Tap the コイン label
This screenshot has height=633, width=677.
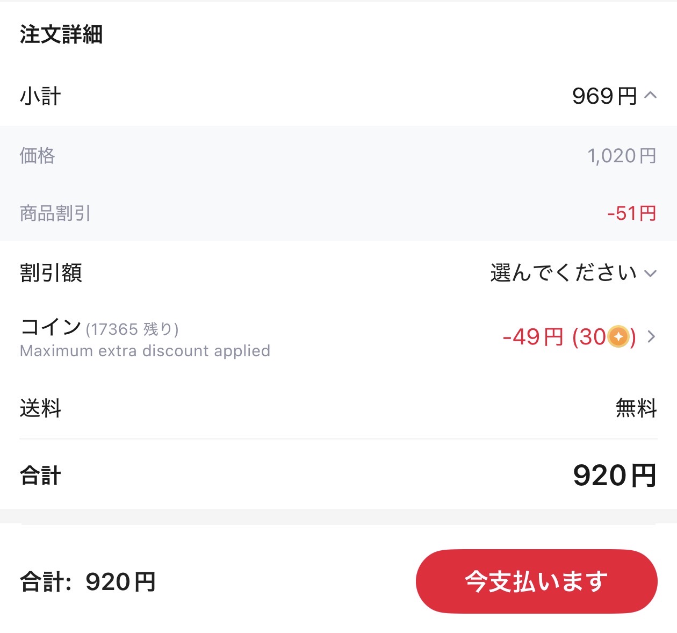[x=51, y=327]
